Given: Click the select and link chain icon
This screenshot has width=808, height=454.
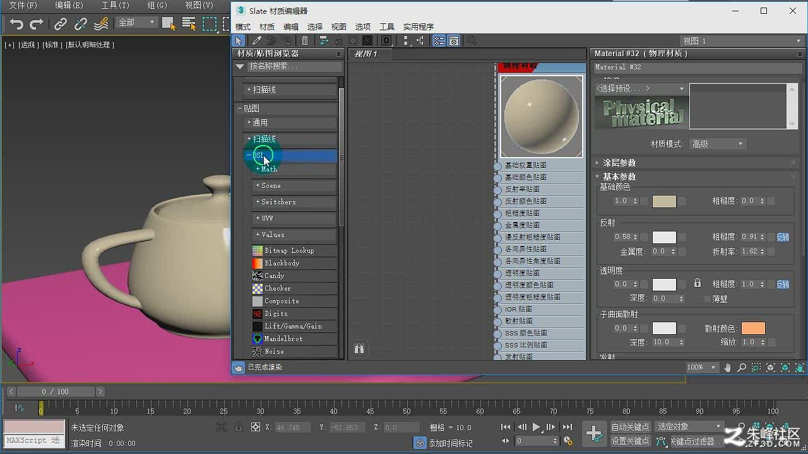Looking at the screenshot, I should [x=61, y=24].
